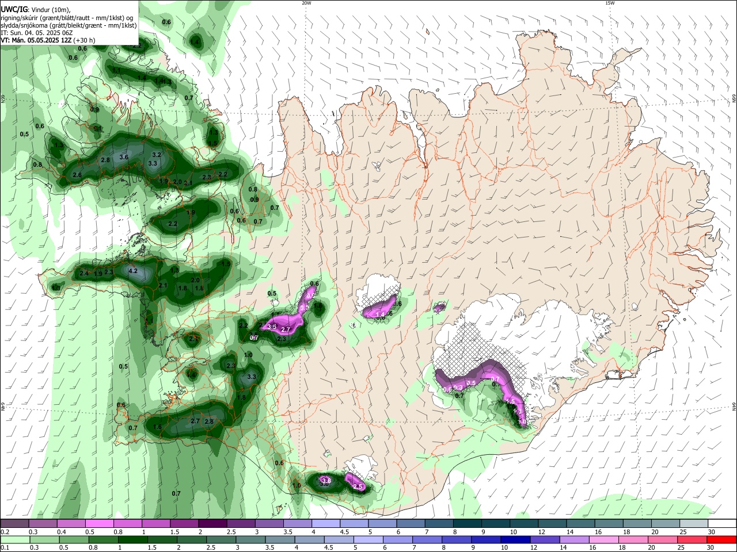
Task: Click the 15W longitude label
Action: [610, 3]
